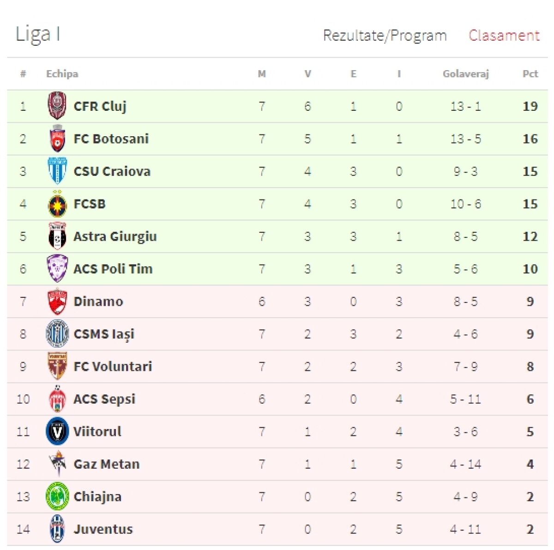Click the Echipa column header

point(62,74)
